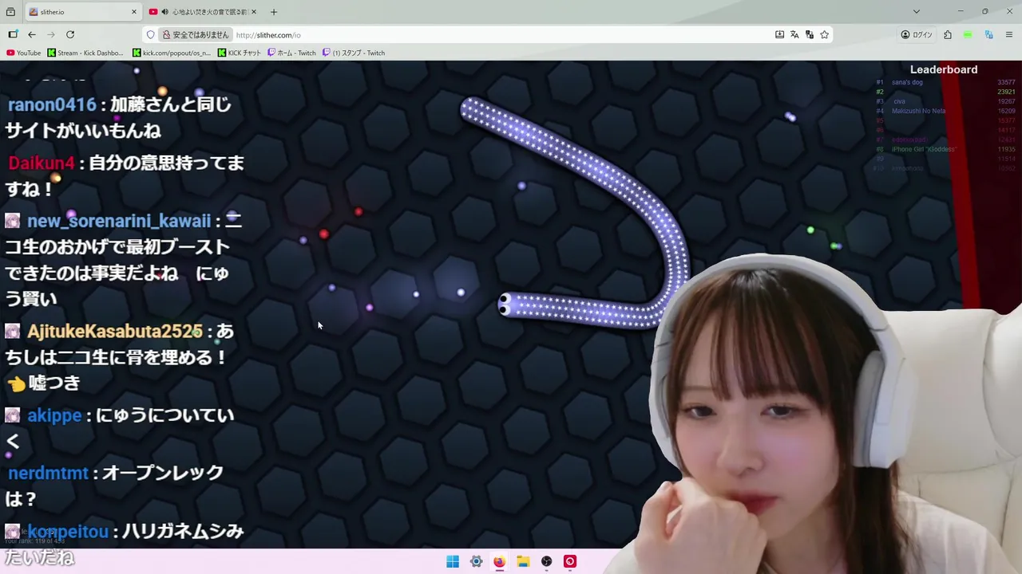The height and width of the screenshot is (574, 1022).
Task: Select leaderboard entry Makizushi No Neta
Action: point(918,111)
